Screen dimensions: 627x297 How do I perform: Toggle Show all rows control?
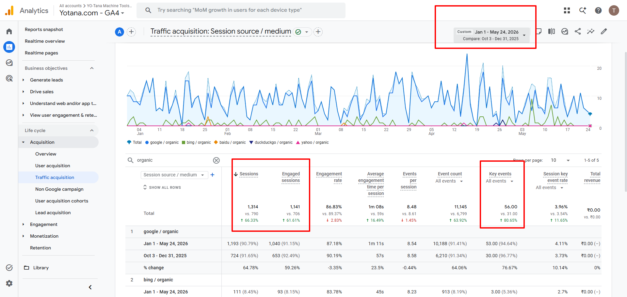point(162,187)
